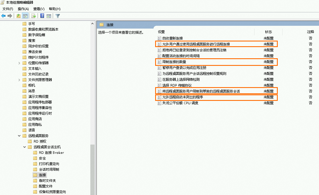Click the Forward arrow toolbar icon
This screenshot has width=319, height=195.
click(10, 16)
